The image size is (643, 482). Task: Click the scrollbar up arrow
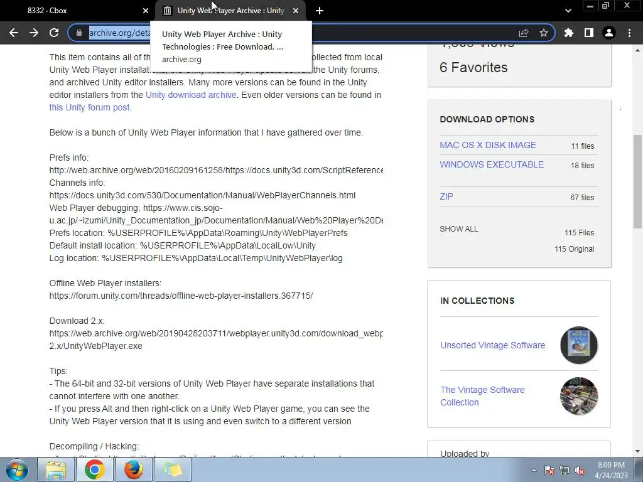coord(637,50)
